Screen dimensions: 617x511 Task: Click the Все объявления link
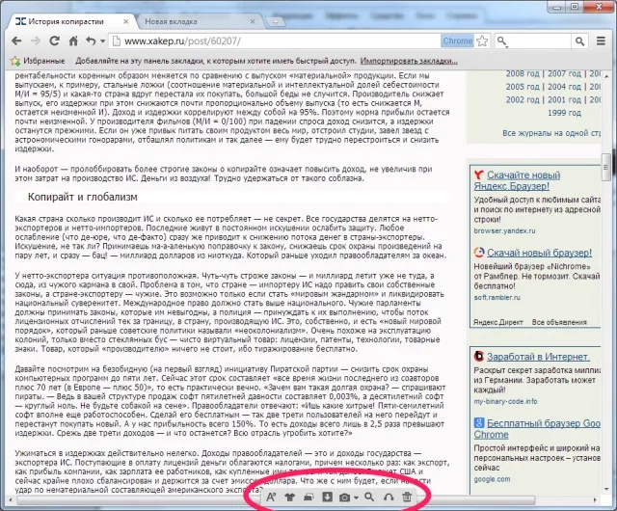pos(559,322)
